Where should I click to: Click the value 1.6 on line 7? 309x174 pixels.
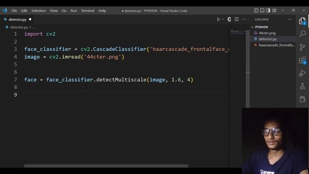[176, 79]
